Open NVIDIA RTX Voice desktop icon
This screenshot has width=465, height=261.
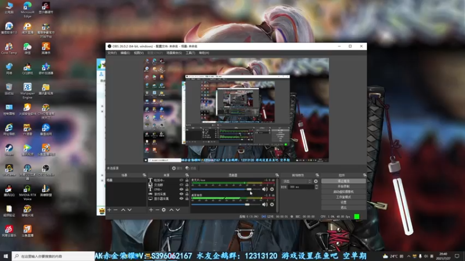click(27, 193)
